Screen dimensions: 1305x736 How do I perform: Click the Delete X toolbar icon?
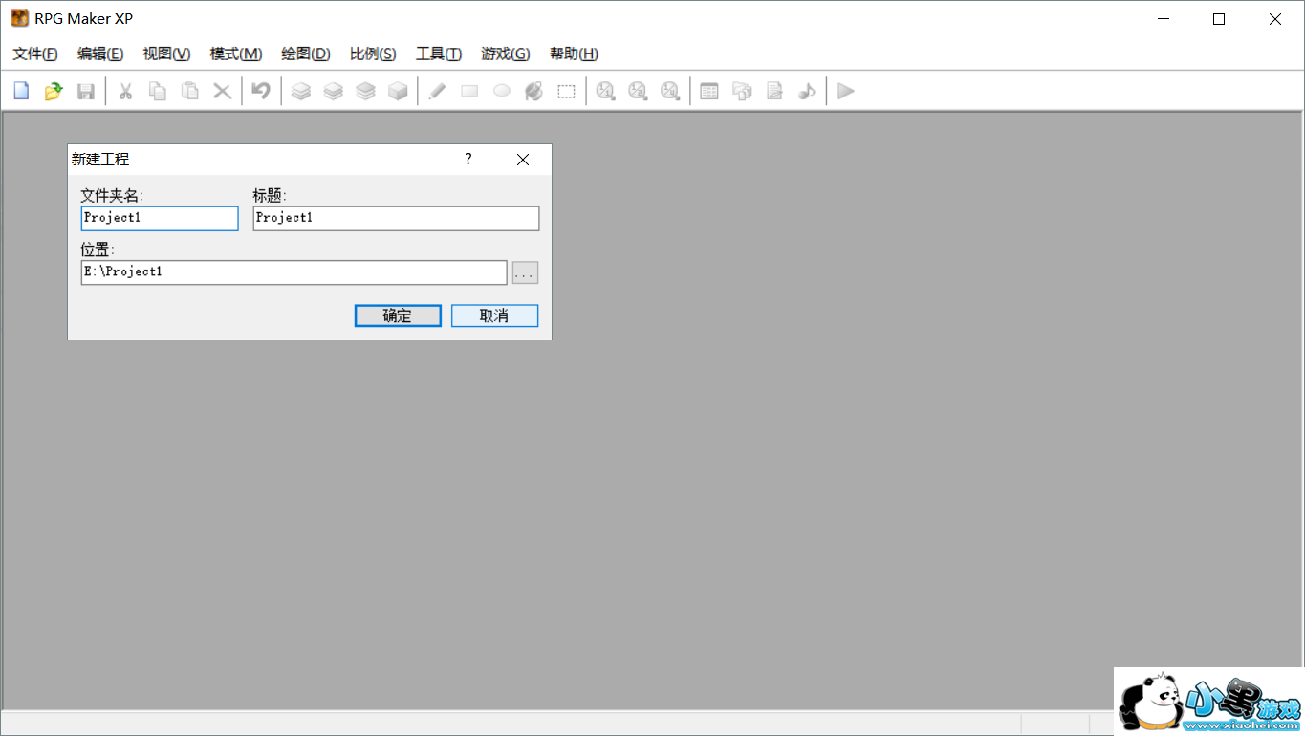222,91
